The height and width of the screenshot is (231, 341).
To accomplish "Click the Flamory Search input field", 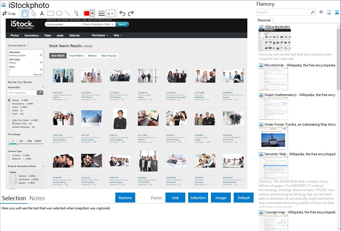I will click(284, 12).
